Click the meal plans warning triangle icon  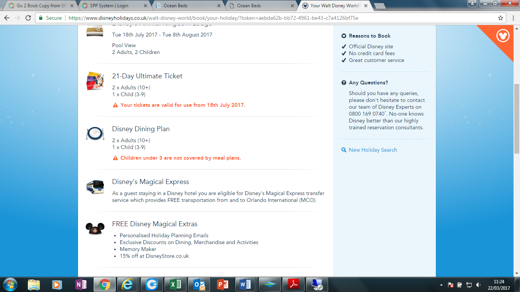click(x=115, y=158)
